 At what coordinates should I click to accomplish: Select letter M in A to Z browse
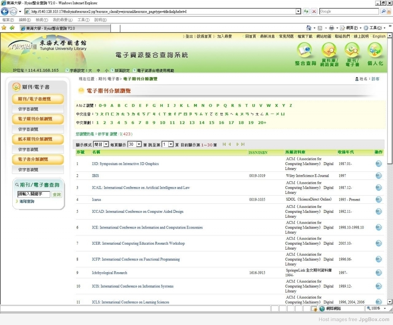[x=195, y=106]
